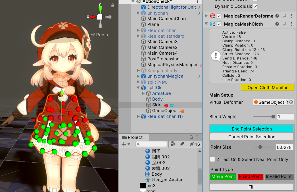Image resolution: width=297 pixels, height=192 pixels.
Task: Select GameObject under splitOk
Action: (x=165, y=111)
